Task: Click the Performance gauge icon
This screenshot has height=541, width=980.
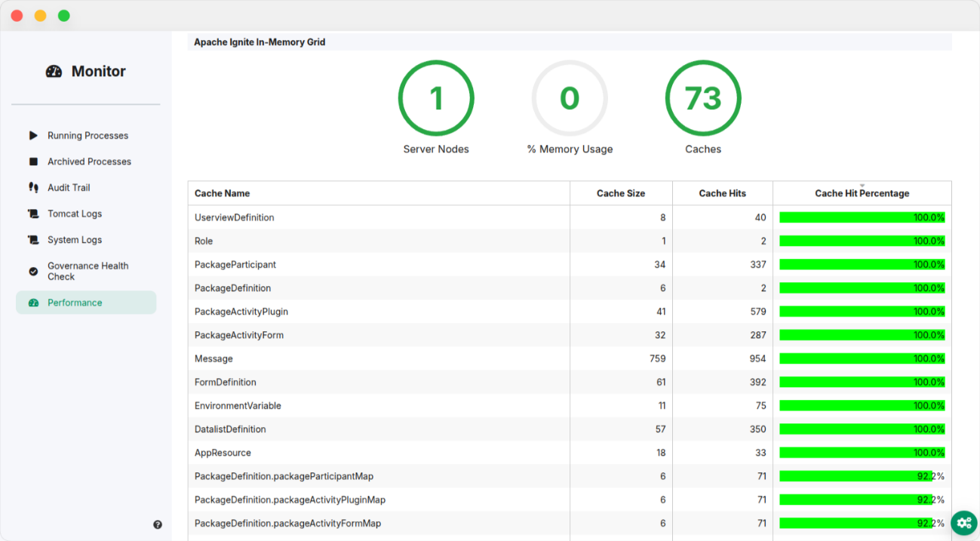Action: [33, 303]
